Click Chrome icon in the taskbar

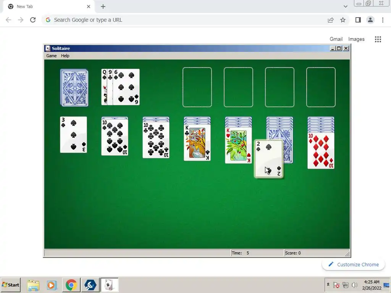71,285
